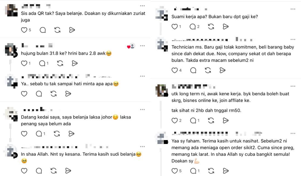Viewport: 301px width, 176px height.
Task: Like the 'Yaa sy faham' reply
Action: click(x=174, y=171)
